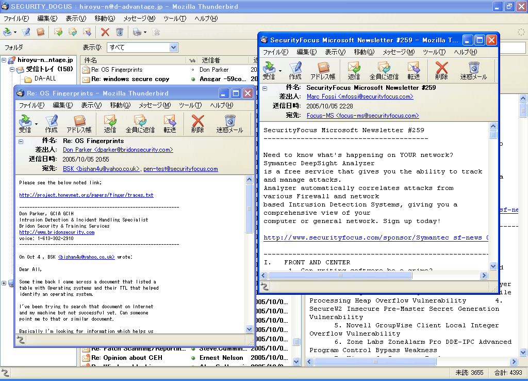
Task: Click pen-test@securityfocus.com recipient link
Action: click(x=181, y=169)
